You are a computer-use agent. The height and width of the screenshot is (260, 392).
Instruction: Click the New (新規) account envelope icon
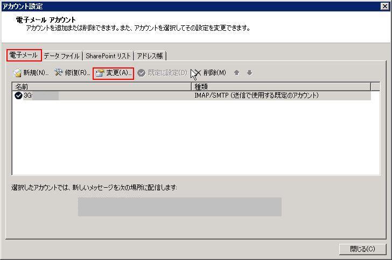point(17,73)
